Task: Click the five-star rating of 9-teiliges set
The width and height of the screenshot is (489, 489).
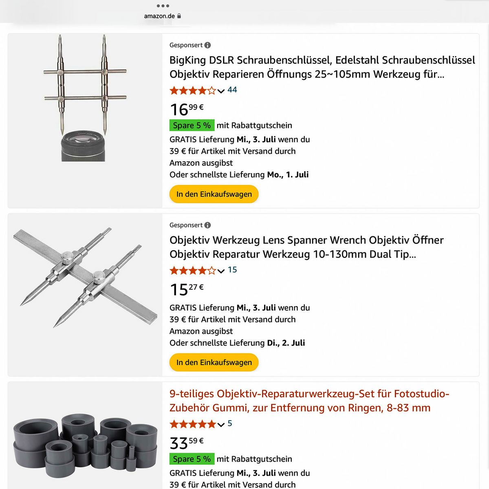Action: click(192, 424)
